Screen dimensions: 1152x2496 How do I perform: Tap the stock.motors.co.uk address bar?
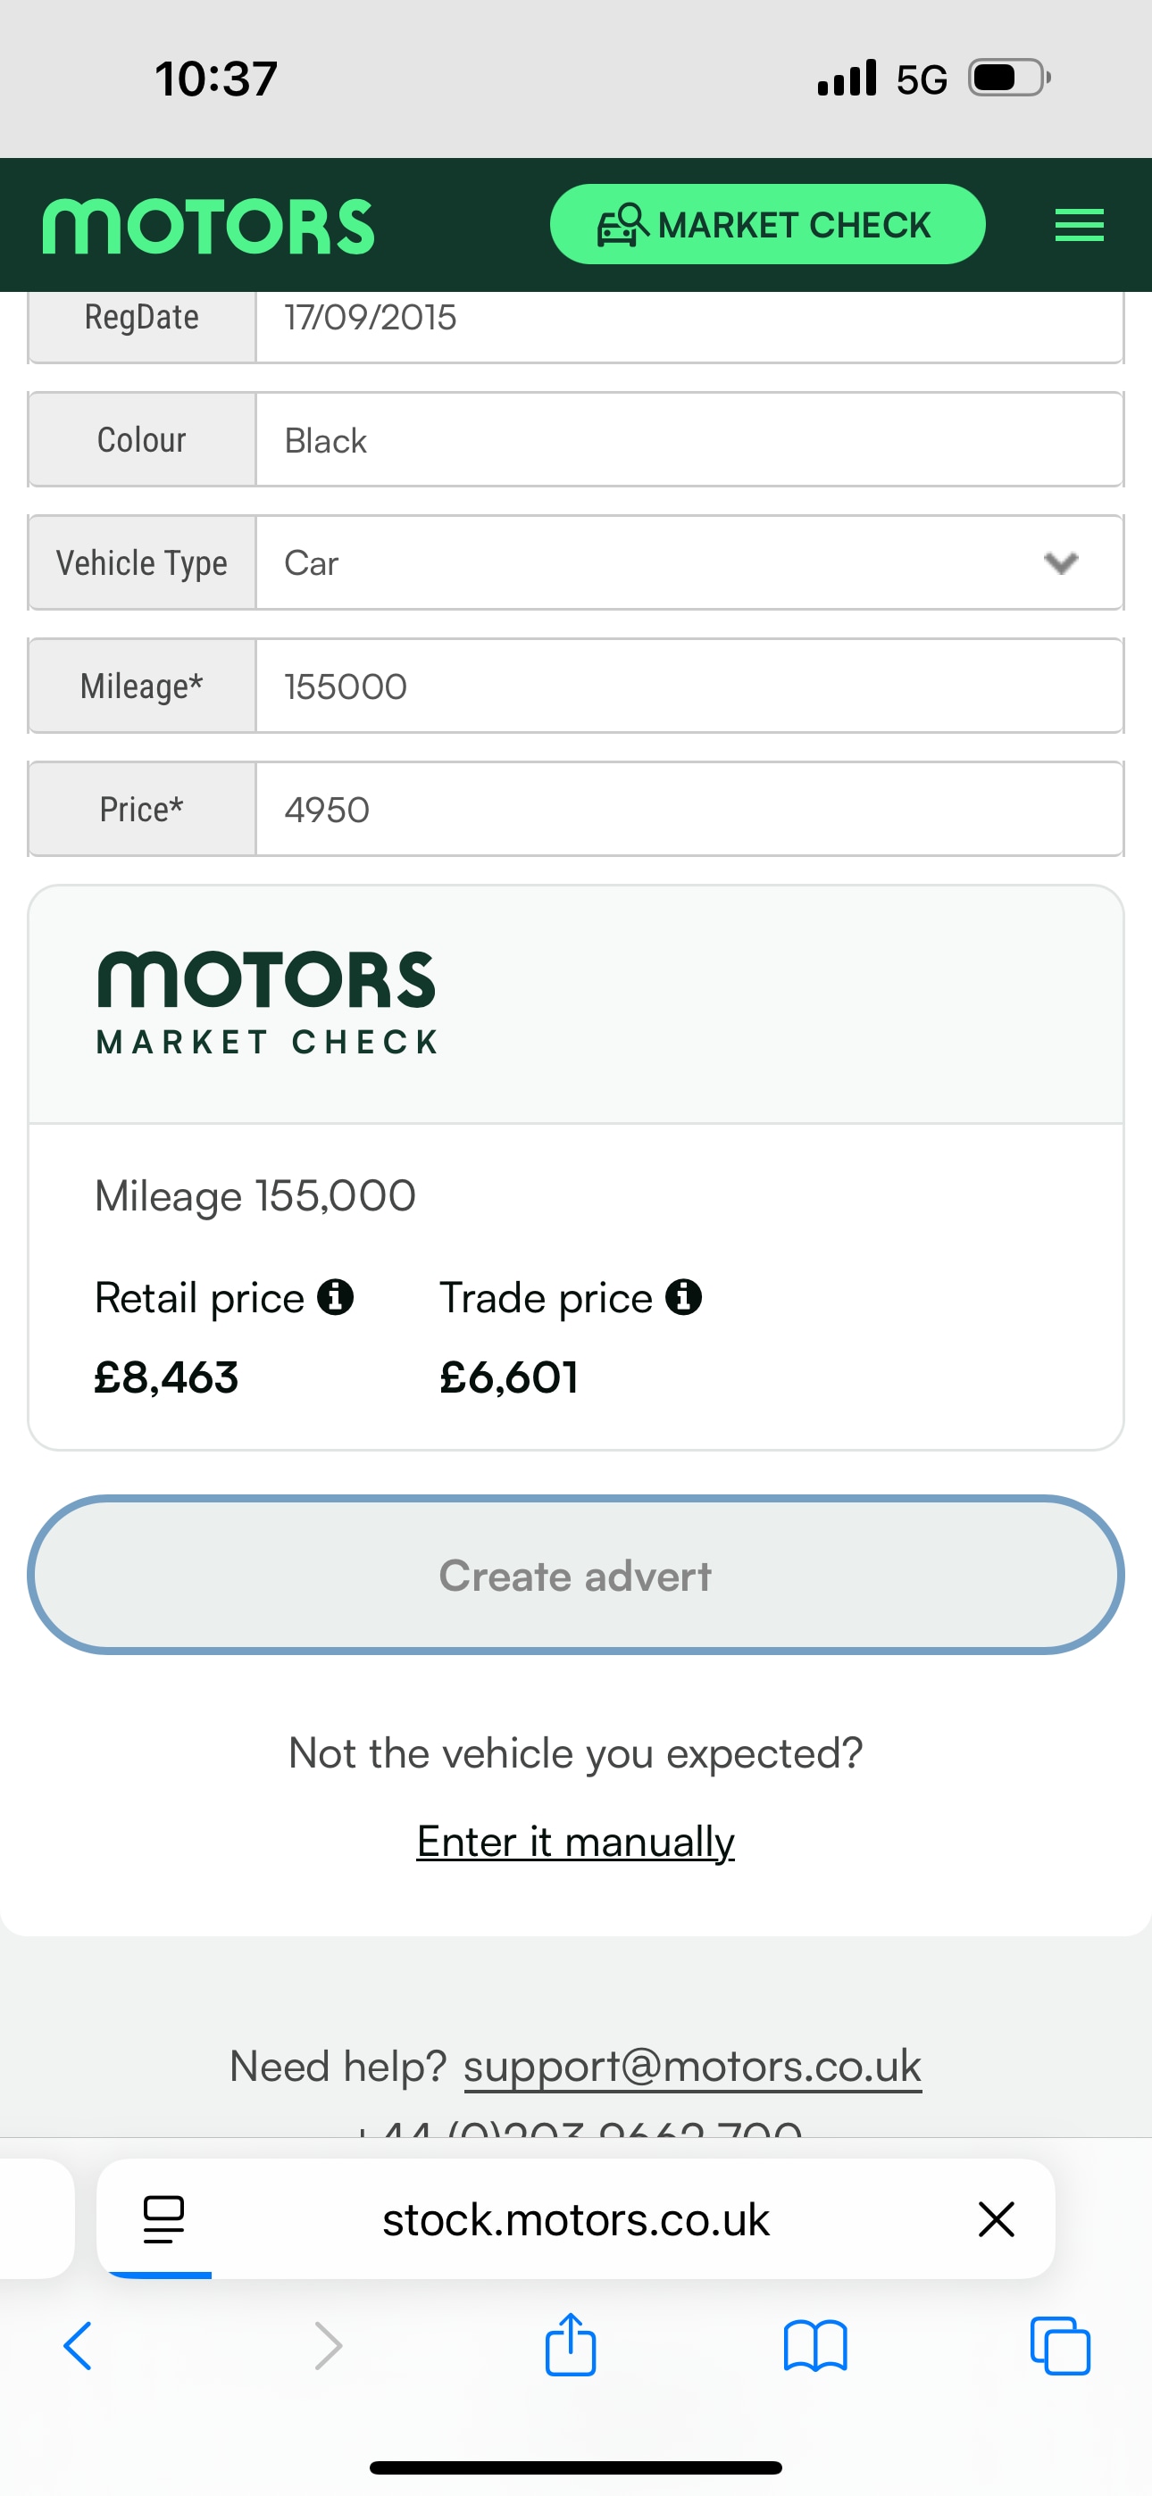(x=575, y=2219)
